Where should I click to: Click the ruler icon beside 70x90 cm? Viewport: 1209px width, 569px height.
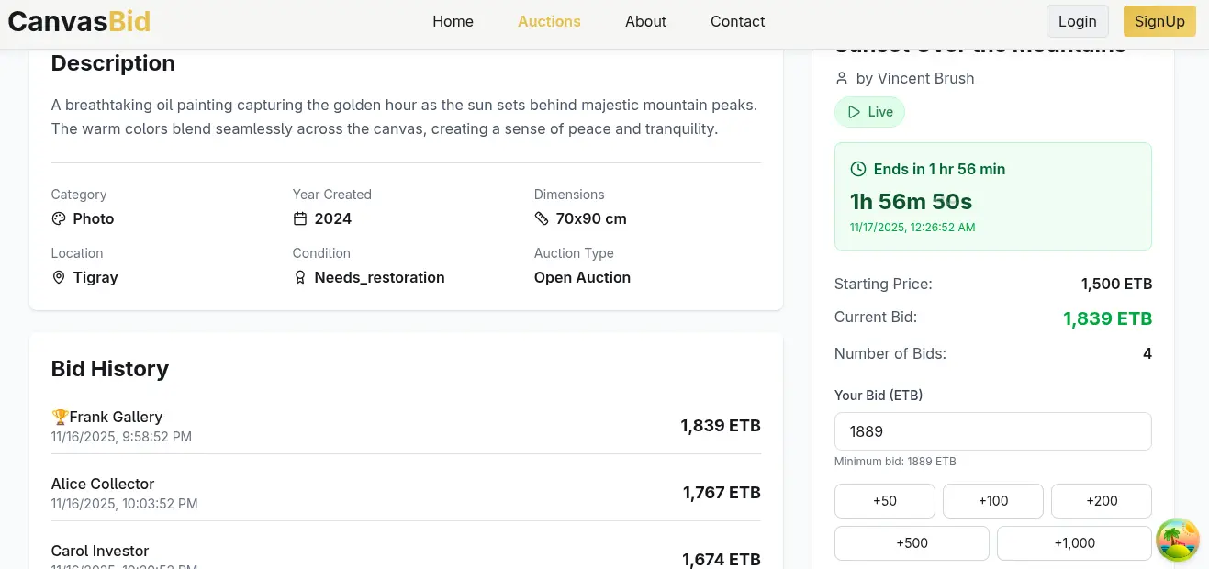542,218
